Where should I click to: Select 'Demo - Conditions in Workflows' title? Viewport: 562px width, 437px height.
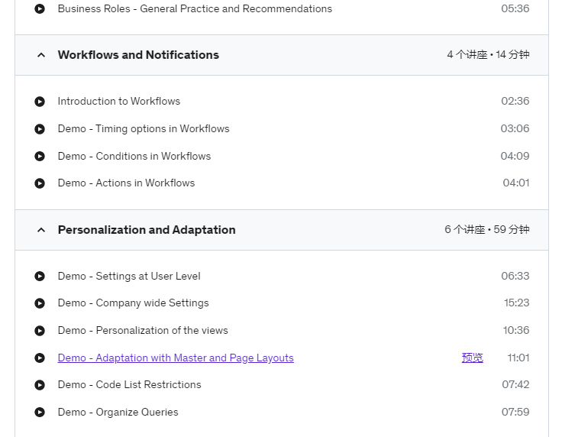[134, 157]
